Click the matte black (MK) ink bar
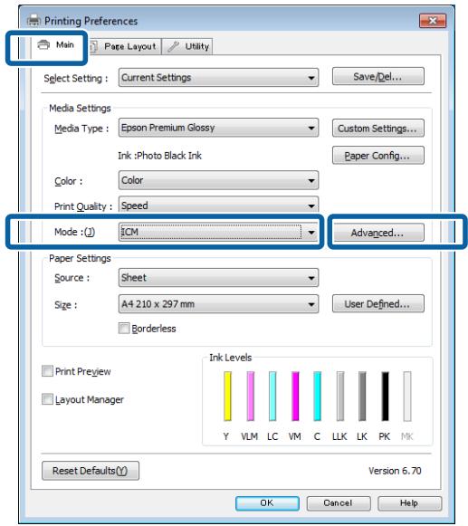Screen dimensions: 468x526 (407, 396)
